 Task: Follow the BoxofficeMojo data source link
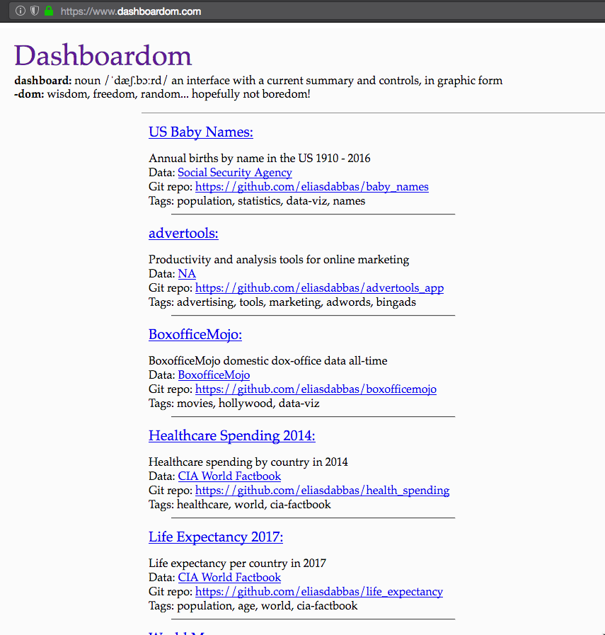(x=214, y=375)
